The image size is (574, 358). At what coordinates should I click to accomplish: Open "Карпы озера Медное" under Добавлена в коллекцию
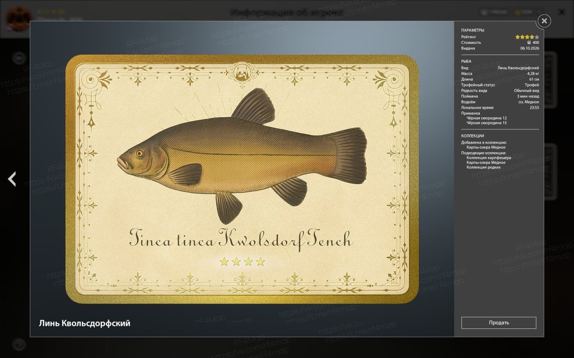(486, 147)
